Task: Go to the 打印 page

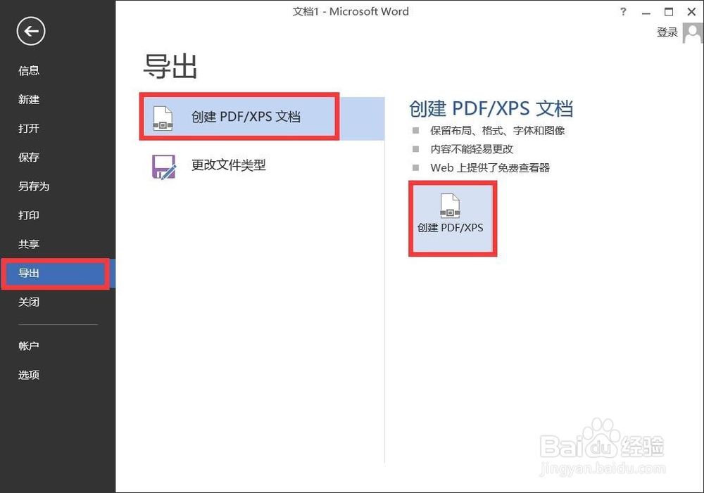Action: [x=29, y=215]
